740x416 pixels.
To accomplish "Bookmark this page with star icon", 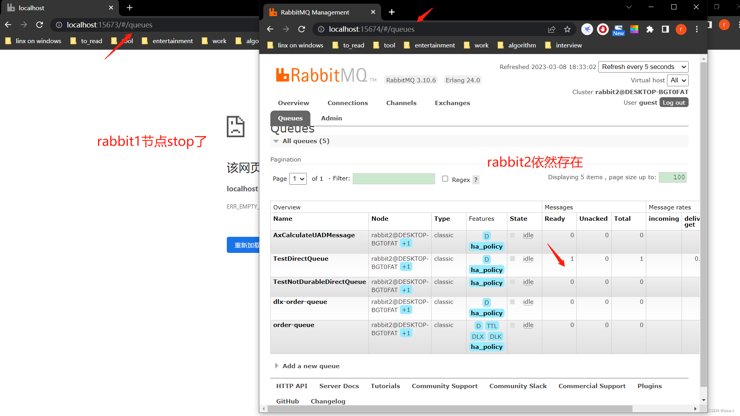I will pos(567,29).
